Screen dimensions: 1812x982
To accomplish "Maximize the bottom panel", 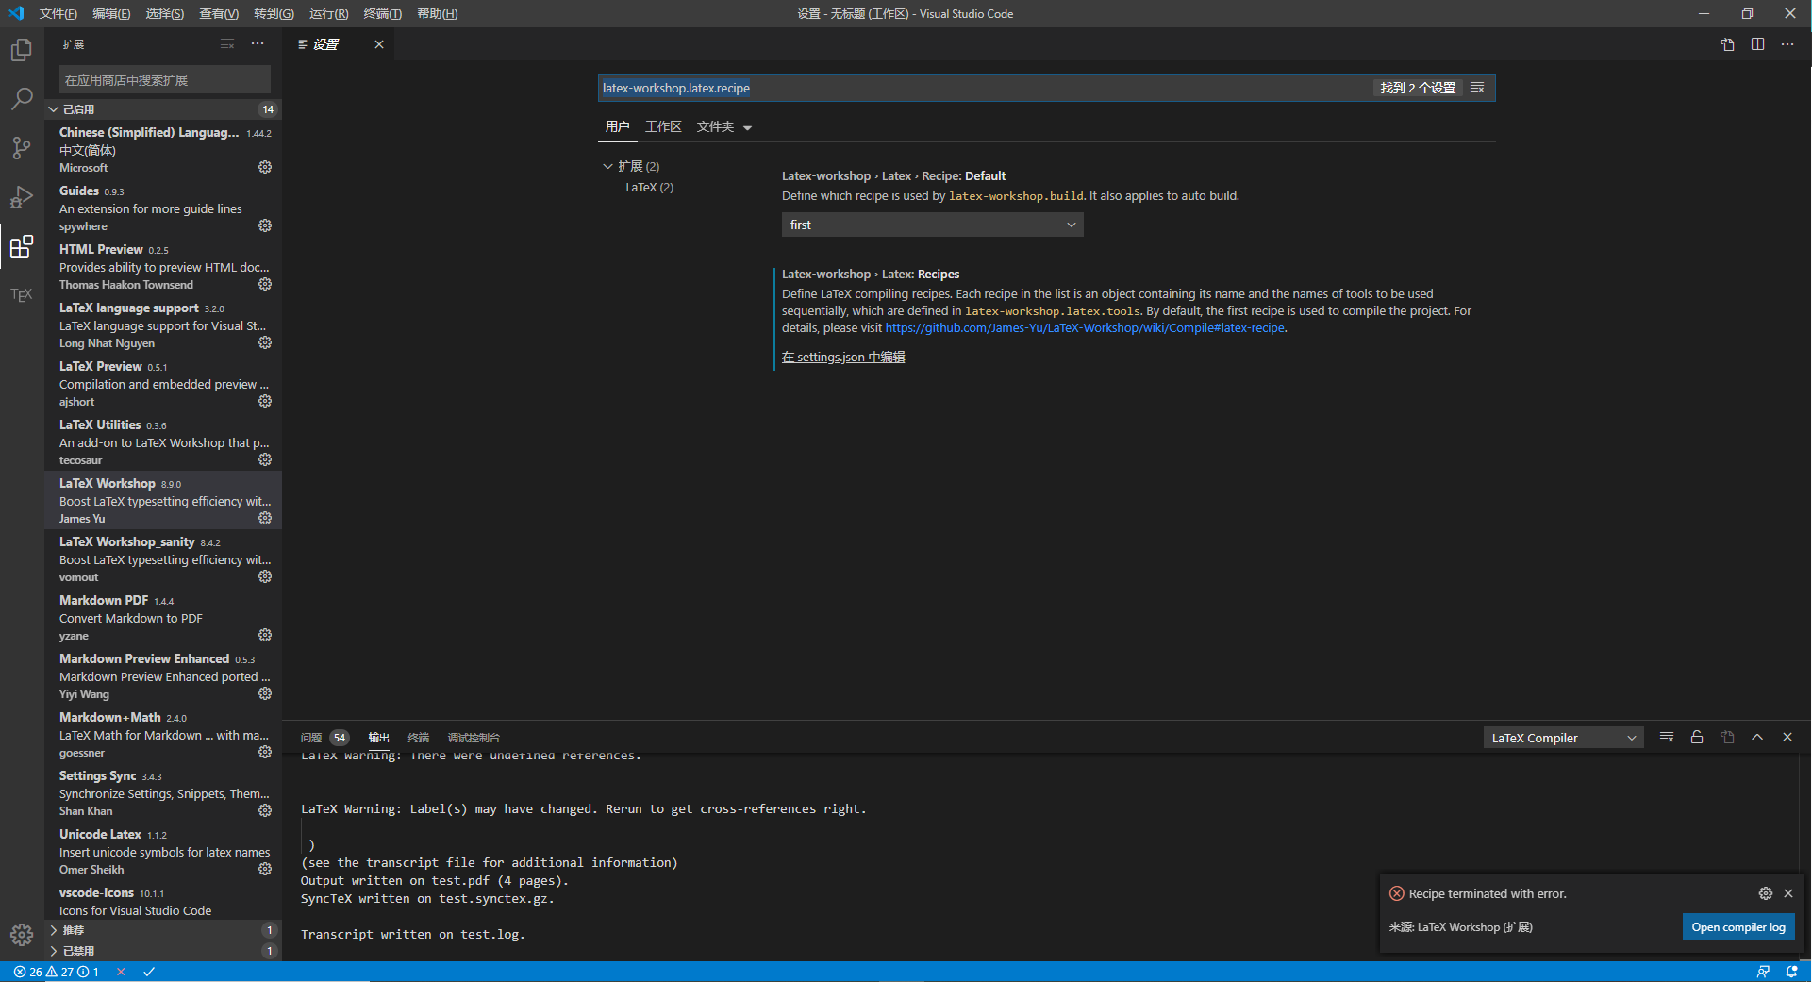I will pyautogui.click(x=1757, y=738).
